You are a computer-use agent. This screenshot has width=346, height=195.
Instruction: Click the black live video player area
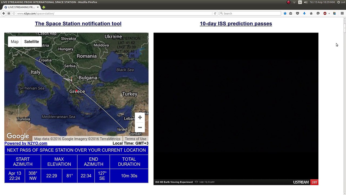236,106
